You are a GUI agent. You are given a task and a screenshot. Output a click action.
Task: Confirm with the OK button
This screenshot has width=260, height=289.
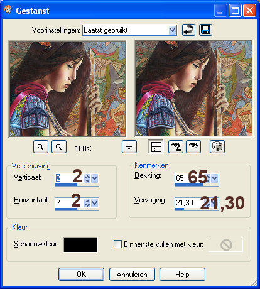tap(81, 275)
